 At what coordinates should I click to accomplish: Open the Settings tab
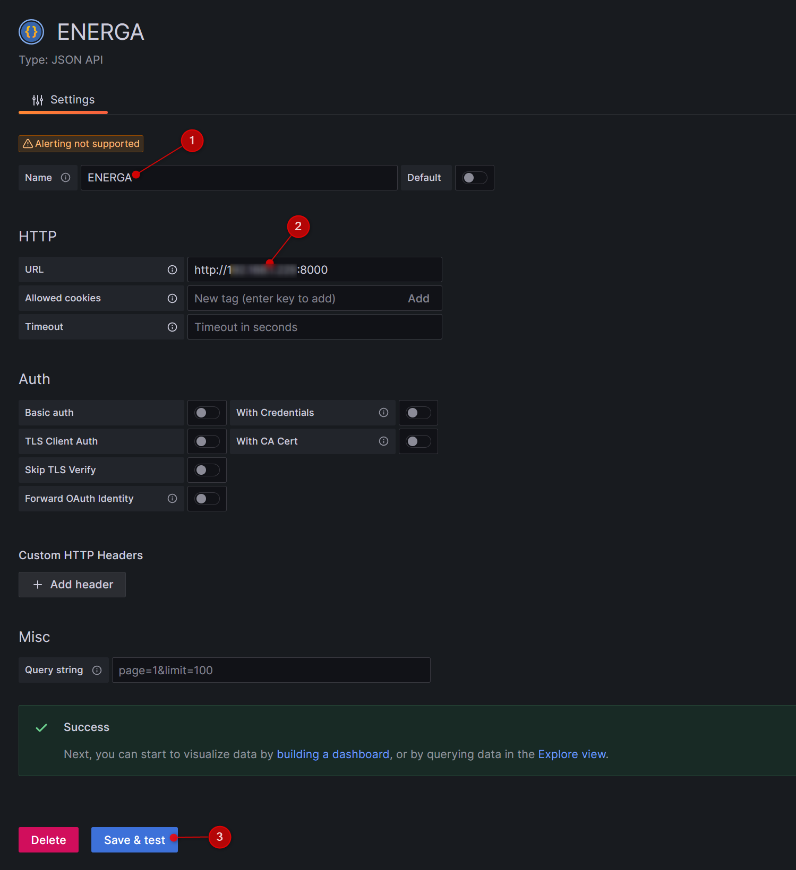[63, 100]
